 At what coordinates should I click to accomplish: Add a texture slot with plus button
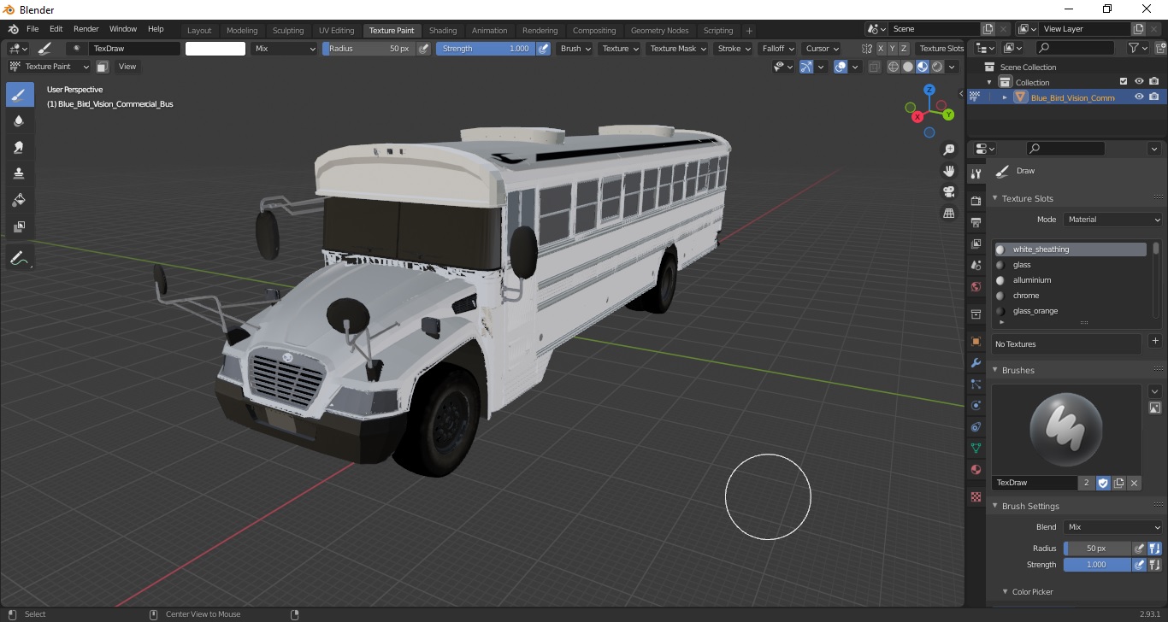(1155, 341)
